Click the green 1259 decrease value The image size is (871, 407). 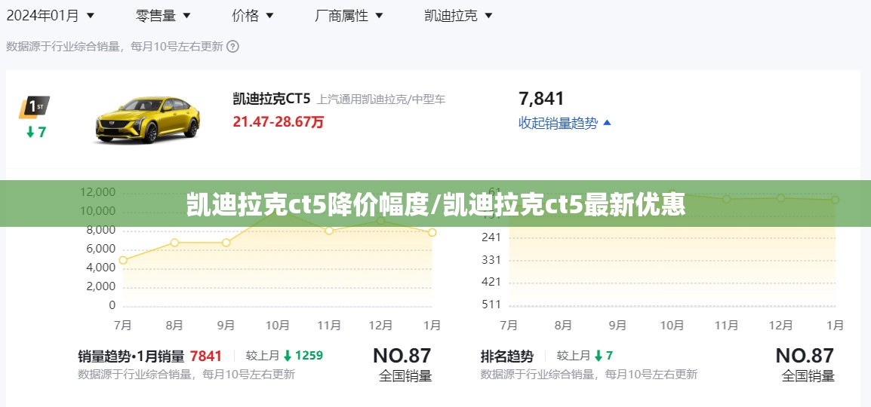pos(309,356)
